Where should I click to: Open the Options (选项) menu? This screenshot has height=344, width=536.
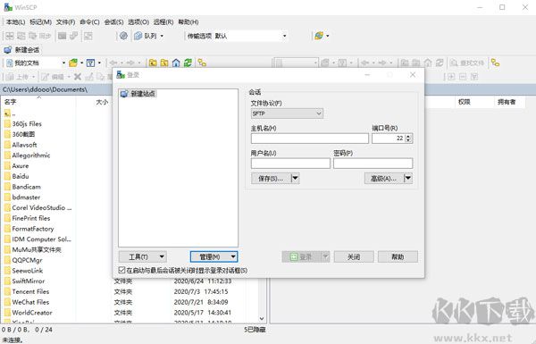click(x=138, y=21)
